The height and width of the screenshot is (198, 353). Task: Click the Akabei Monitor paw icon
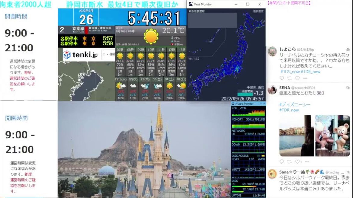coord(233,104)
